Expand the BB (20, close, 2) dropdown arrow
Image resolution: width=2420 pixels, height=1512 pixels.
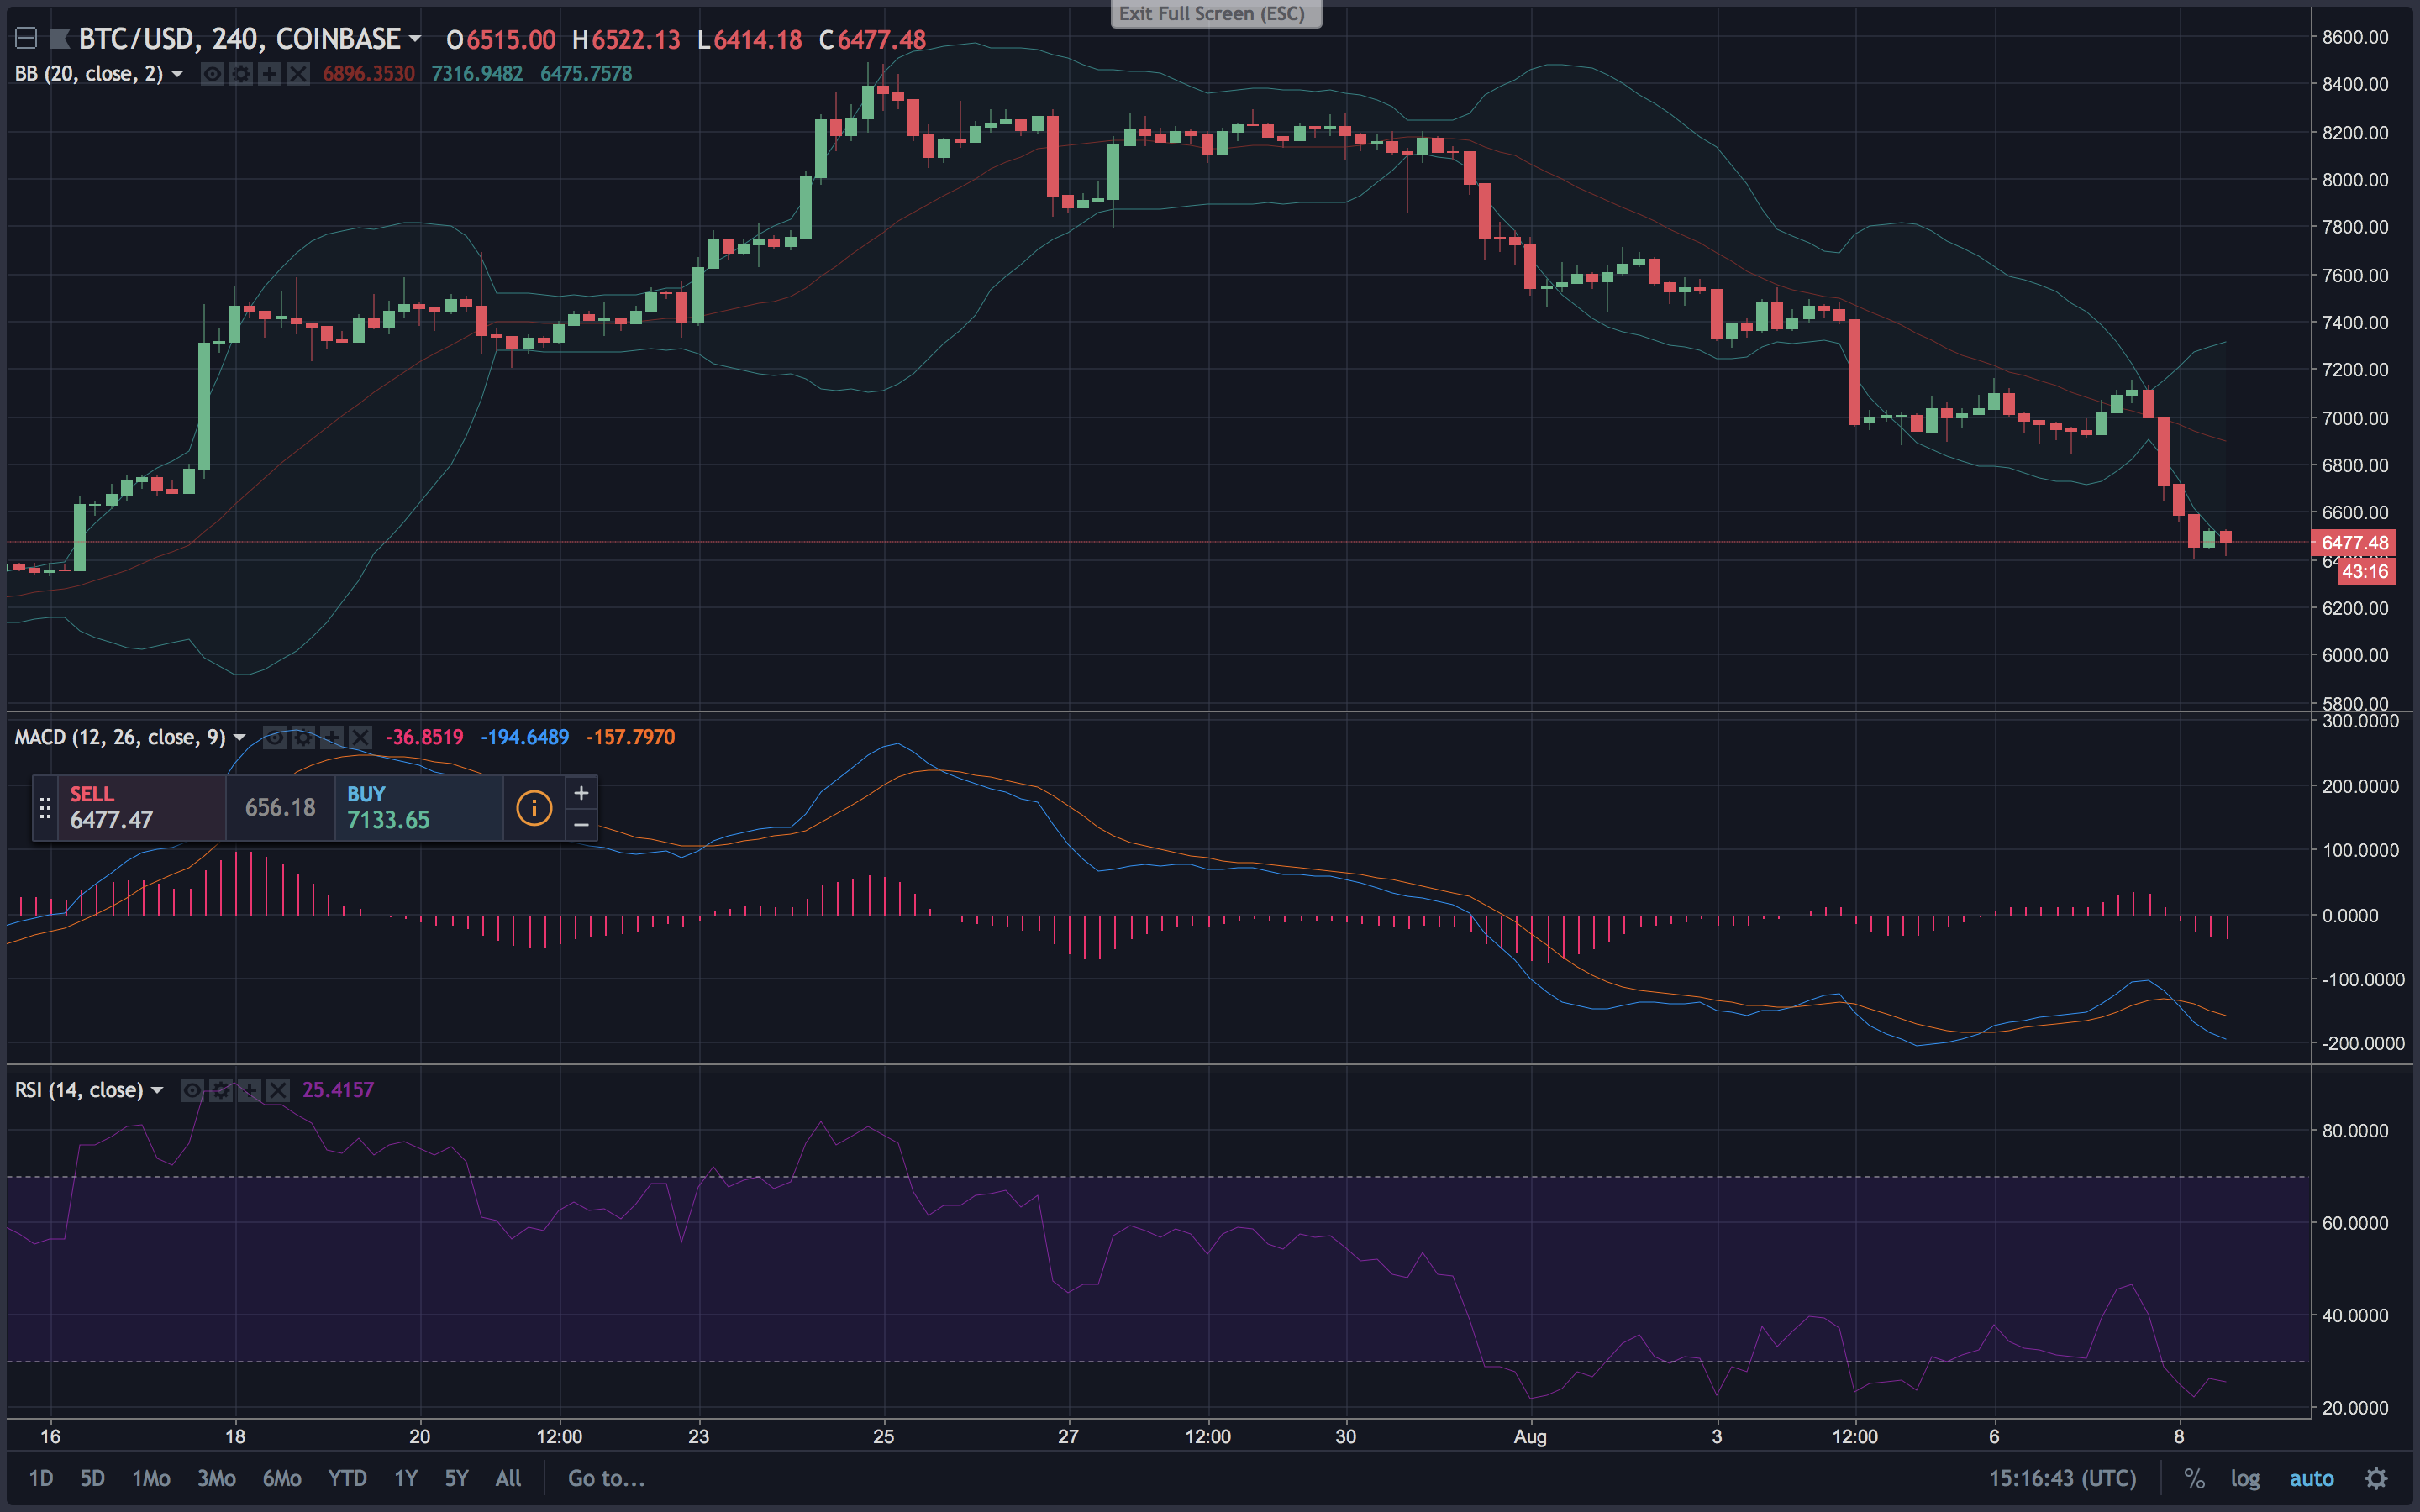click(x=177, y=74)
